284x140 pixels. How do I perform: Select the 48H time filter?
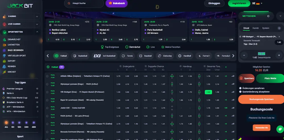tap(34, 124)
